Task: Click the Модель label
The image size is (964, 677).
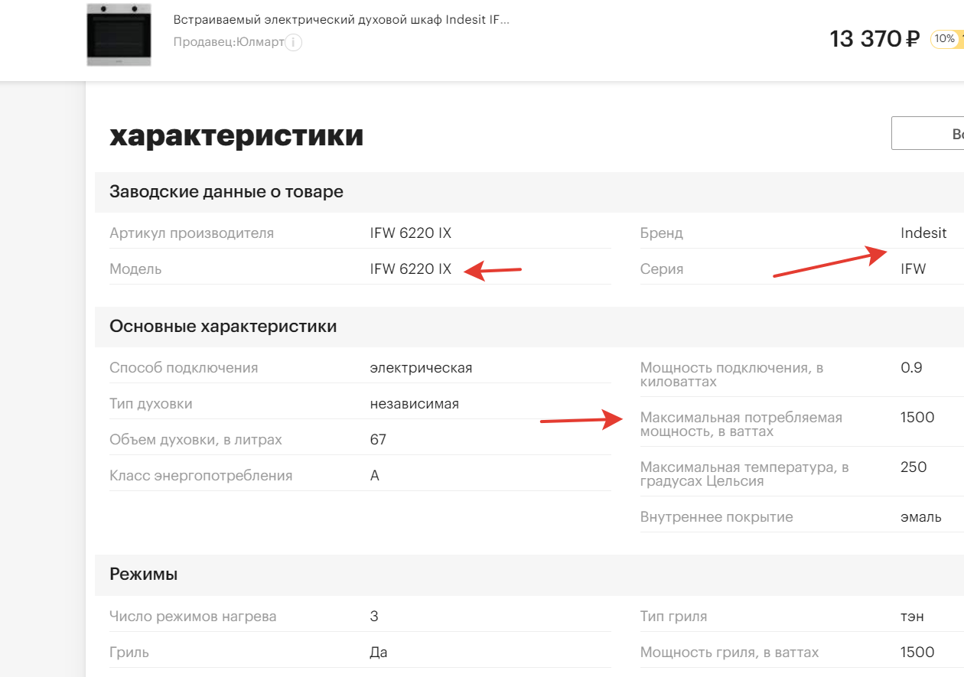Action: point(135,269)
